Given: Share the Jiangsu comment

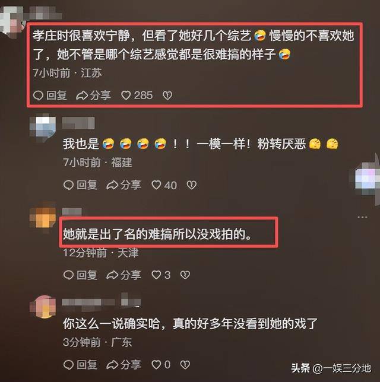Looking at the screenshot, I should [93, 95].
